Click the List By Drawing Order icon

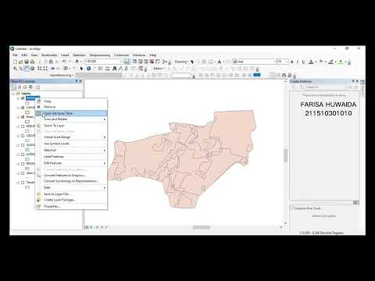coord(14,87)
